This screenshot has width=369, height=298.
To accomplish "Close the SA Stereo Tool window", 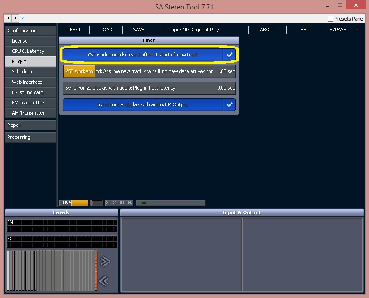I will point(356,5).
